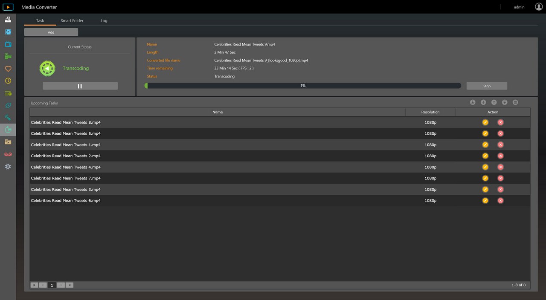Click the admin user avatar icon
Viewport: 546px width, 300px height.
click(x=539, y=7)
